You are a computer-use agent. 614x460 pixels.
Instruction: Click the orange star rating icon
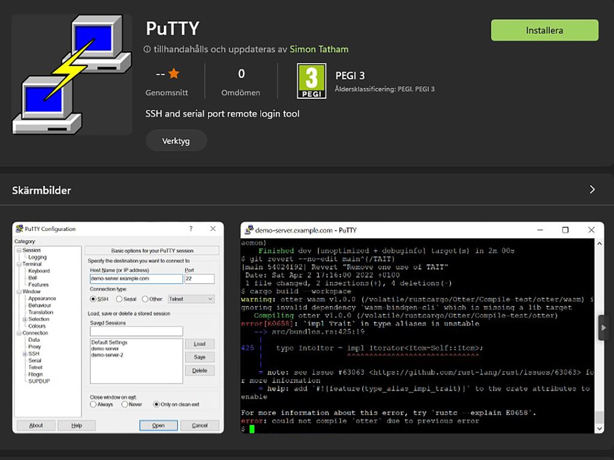click(x=174, y=74)
